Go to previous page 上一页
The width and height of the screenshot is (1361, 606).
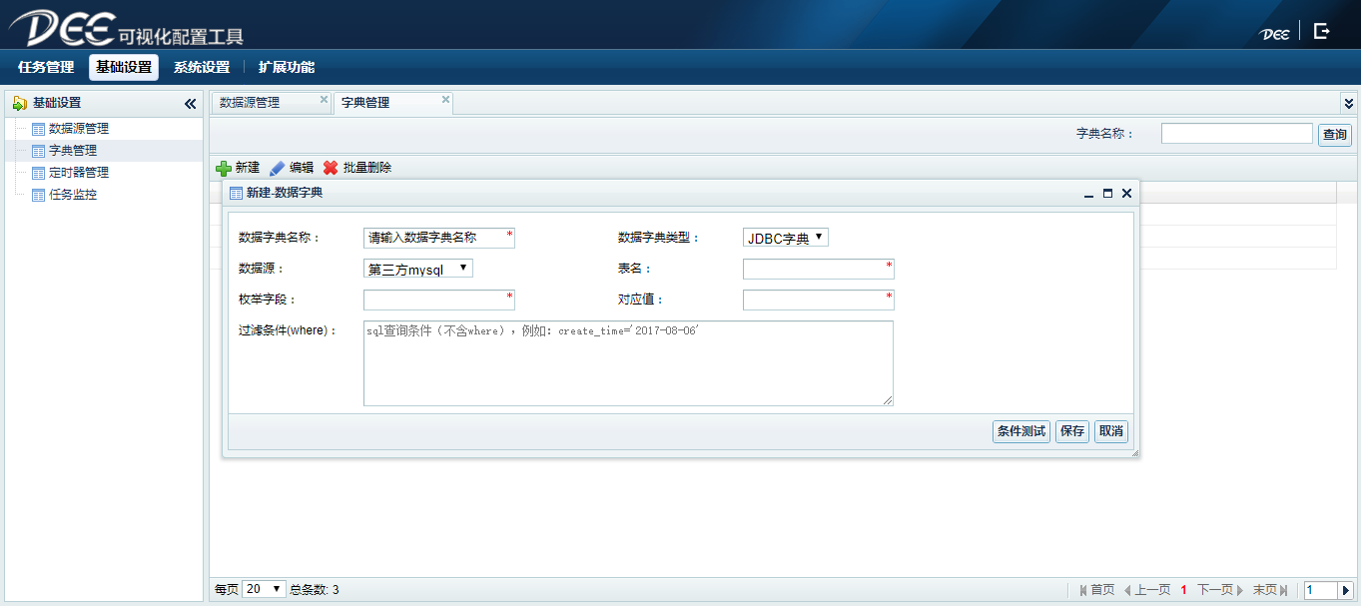click(x=1147, y=590)
